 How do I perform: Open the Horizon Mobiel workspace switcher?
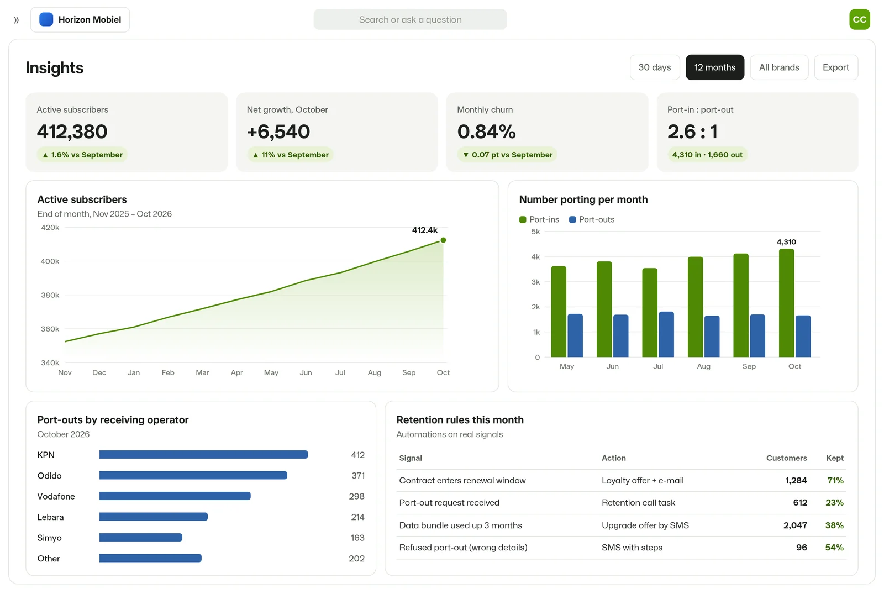click(x=80, y=19)
